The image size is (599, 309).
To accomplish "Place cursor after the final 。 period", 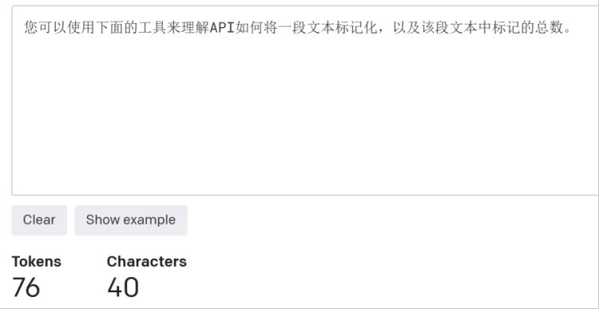I will pos(572,28).
